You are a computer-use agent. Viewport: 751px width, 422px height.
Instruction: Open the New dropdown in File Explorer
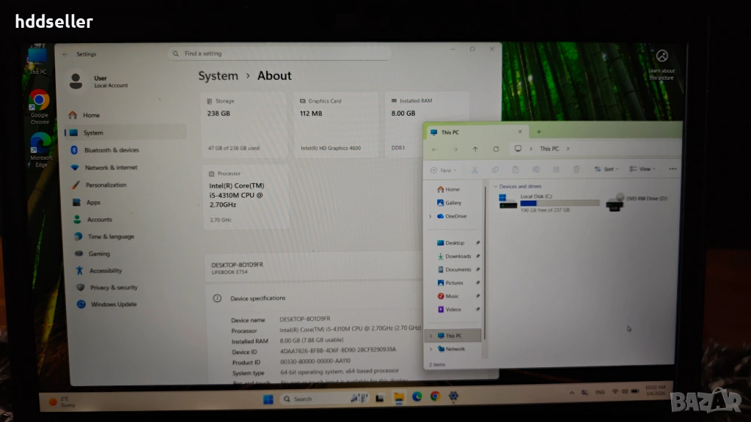coord(444,170)
